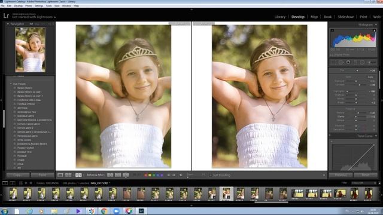
Task: Collapse the Tone Curve panel triangle
Action: point(376,136)
